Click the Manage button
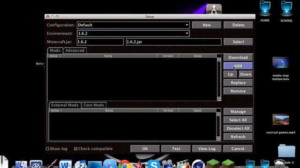The height and width of the screenshot is (168, 300). point(238,112)
